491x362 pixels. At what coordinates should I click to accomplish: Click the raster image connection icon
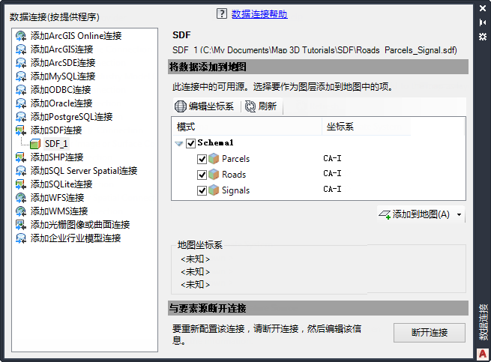click(21, 225)
